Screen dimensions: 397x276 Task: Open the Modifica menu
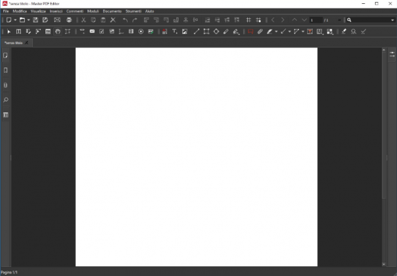pos(19,11)
